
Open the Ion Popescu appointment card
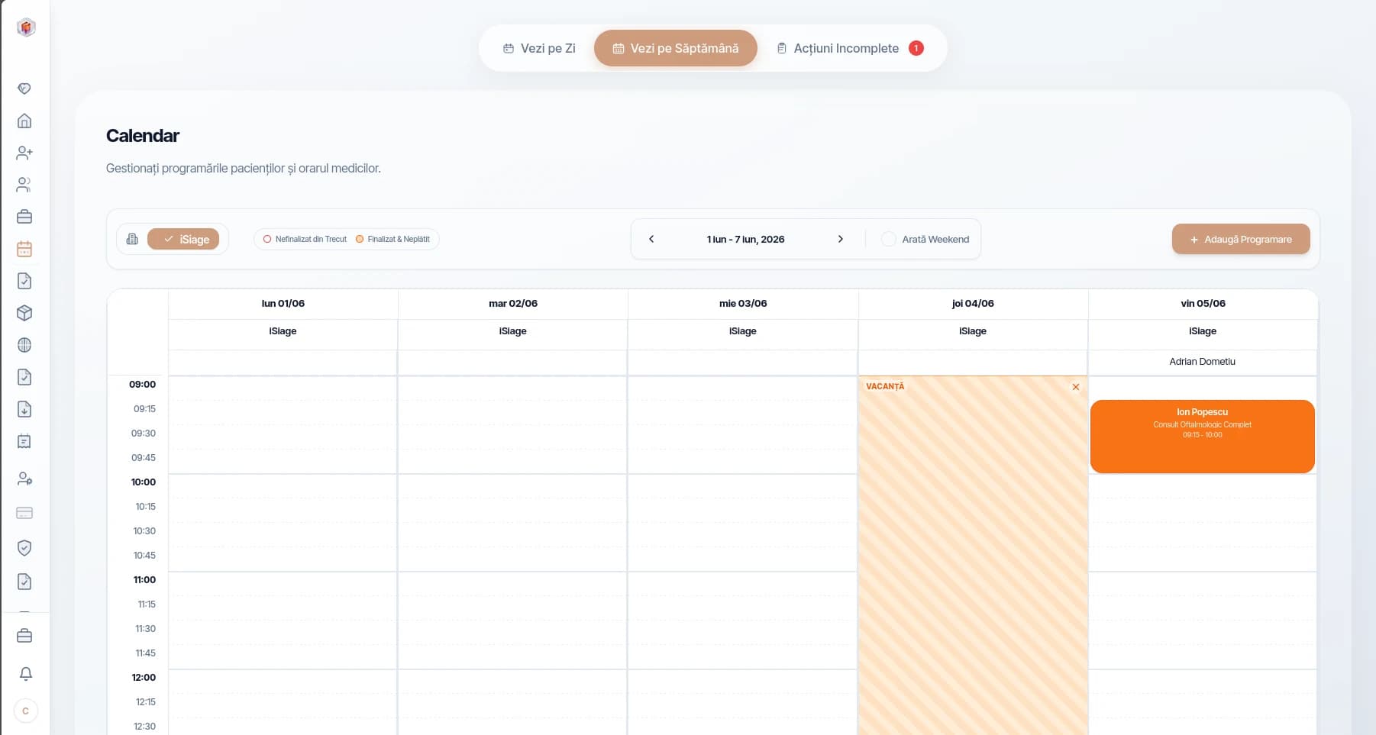tap(1203, 437)
